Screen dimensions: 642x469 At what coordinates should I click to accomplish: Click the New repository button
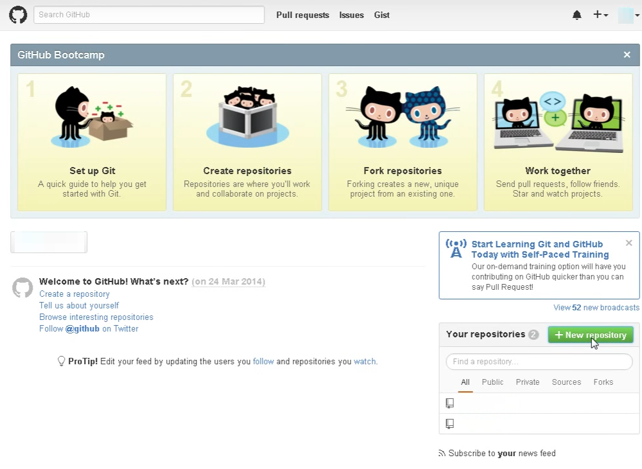[591, 335]
